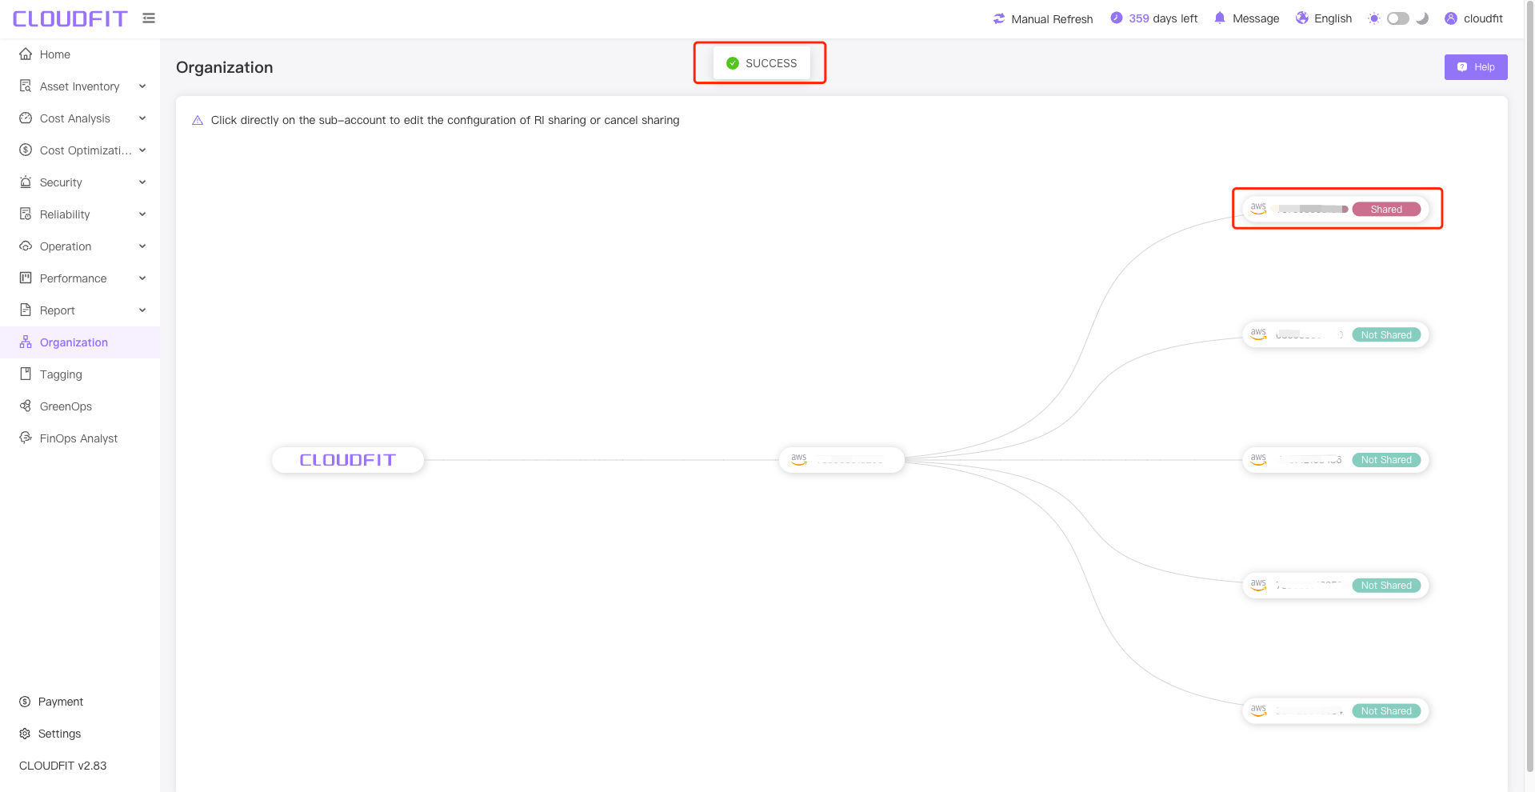
Task: Go to GreenOps page
Action: tap(80, 406)
